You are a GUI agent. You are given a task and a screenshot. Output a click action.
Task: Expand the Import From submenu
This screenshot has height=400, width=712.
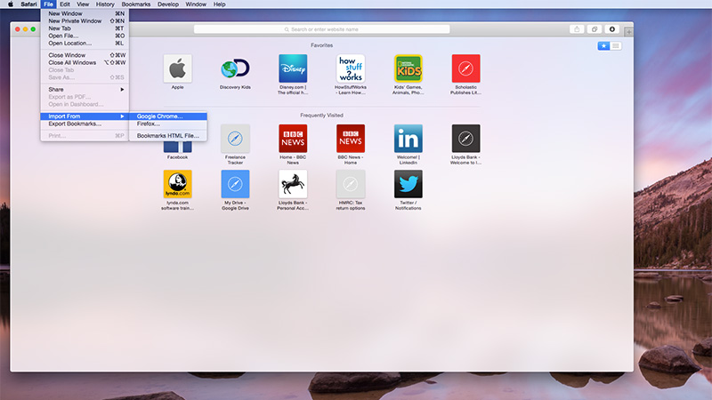pos(85,116)
